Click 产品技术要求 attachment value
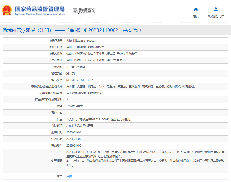 tap(74, 106)
